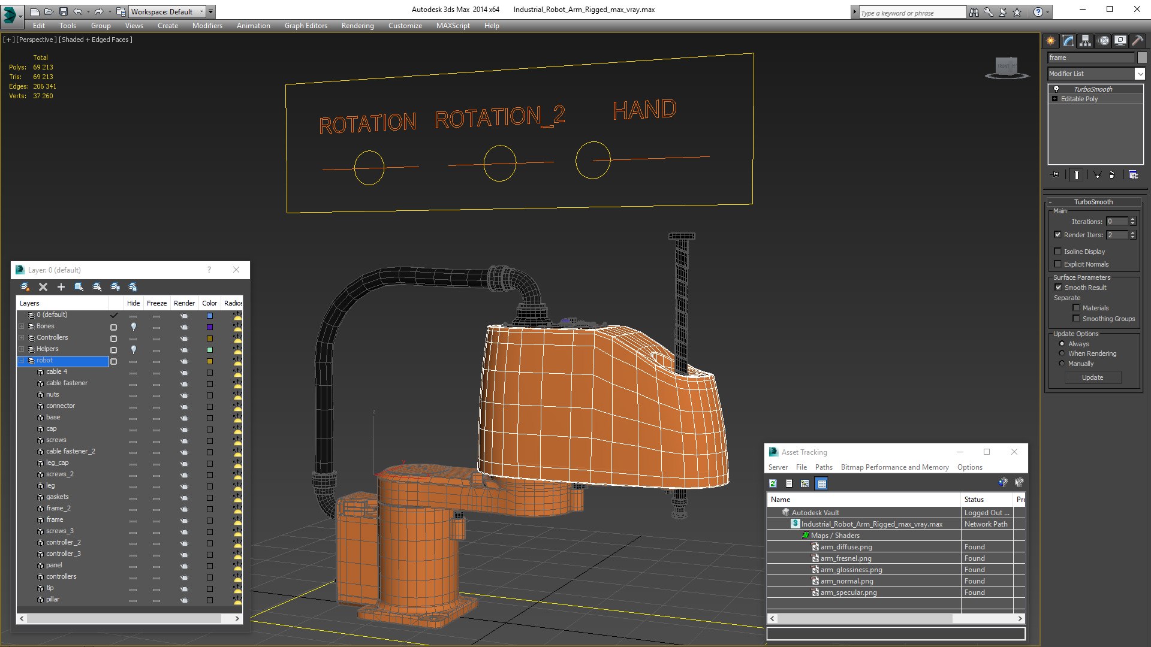1151x647 pixels.
Task: Click Select Highlighted Objects and Layers icon
Action: pos(79,287)
